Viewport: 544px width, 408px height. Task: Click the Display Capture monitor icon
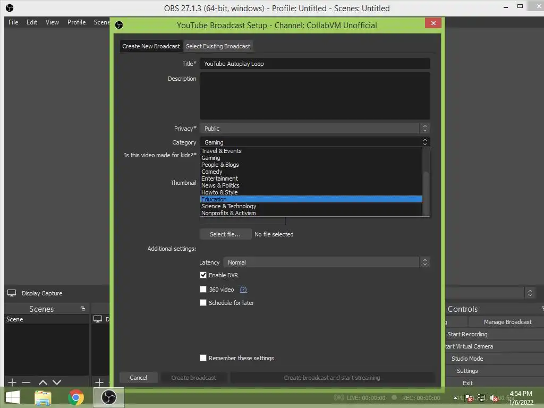[x=12, y=293]
